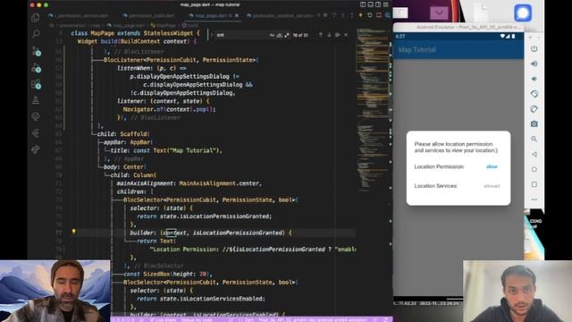Screen dimensions: 572x322
Task: Click build method in the breadcrumb
Action: tap(190, 25)
